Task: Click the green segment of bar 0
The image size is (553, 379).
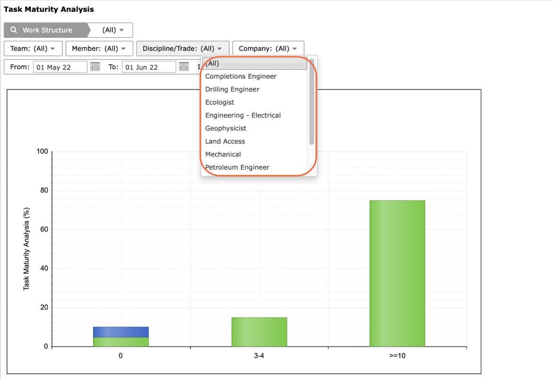Action: (121, 342)
